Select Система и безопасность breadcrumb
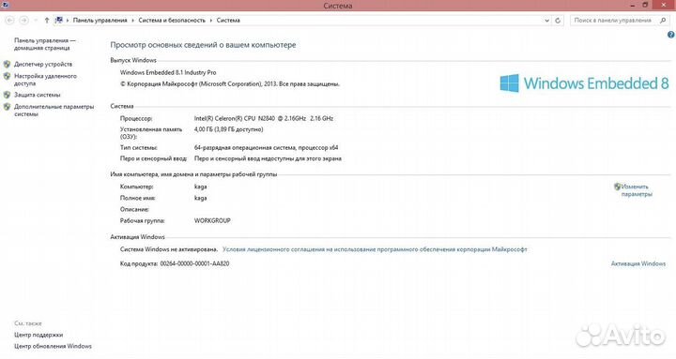This screenshot has width=676, height=359. (x=172, y=21)
